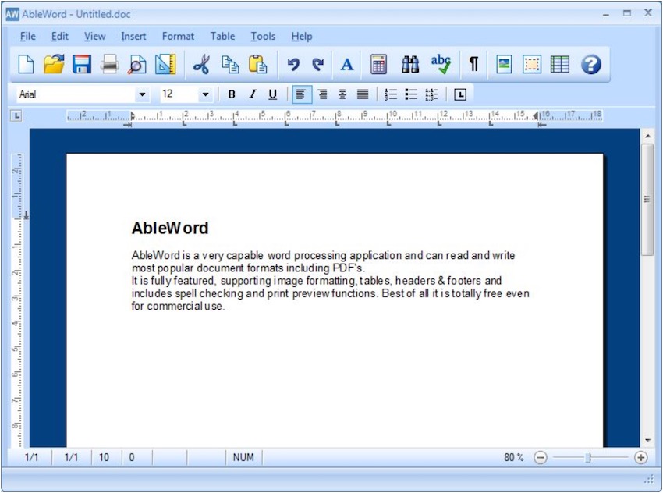Open the Format menu

click(178, 36)
